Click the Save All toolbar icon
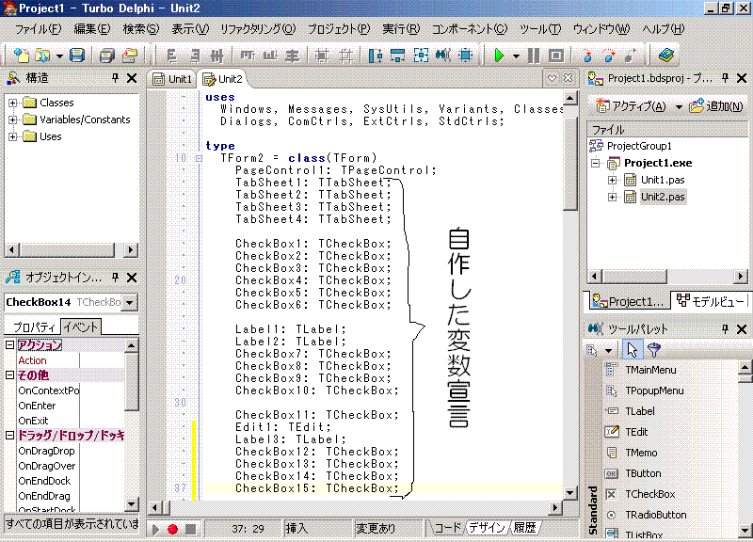This screenshot has height=542, width=753. pyautogui.click(x=106, y=56)
